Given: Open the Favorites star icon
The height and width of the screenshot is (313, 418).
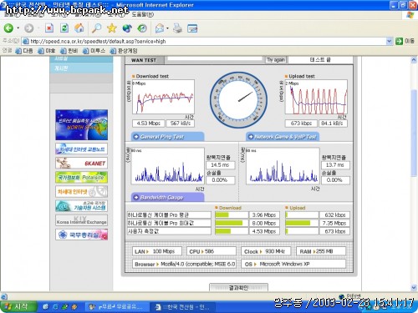Looking at the screenshot, I should pos(112,28).
